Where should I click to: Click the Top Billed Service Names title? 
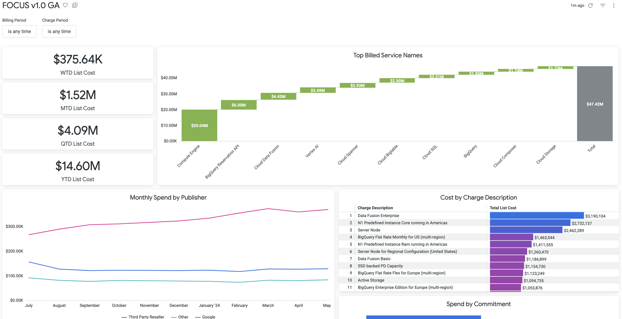388,55
